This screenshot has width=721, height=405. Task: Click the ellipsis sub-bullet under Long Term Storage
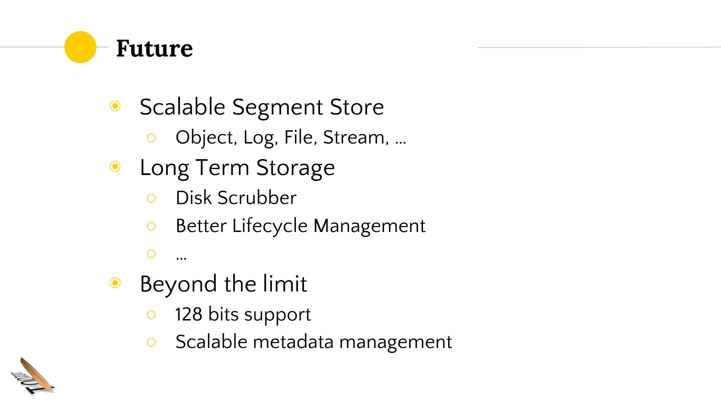coord(181,256)
